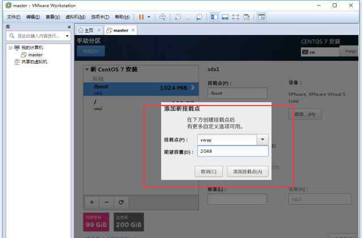Open the 查看(V) menu
Screen dimensions: 362x238
53,17
